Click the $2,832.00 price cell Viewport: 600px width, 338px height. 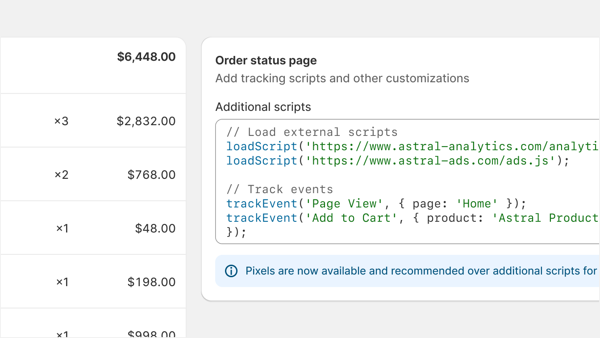(146, 121)
